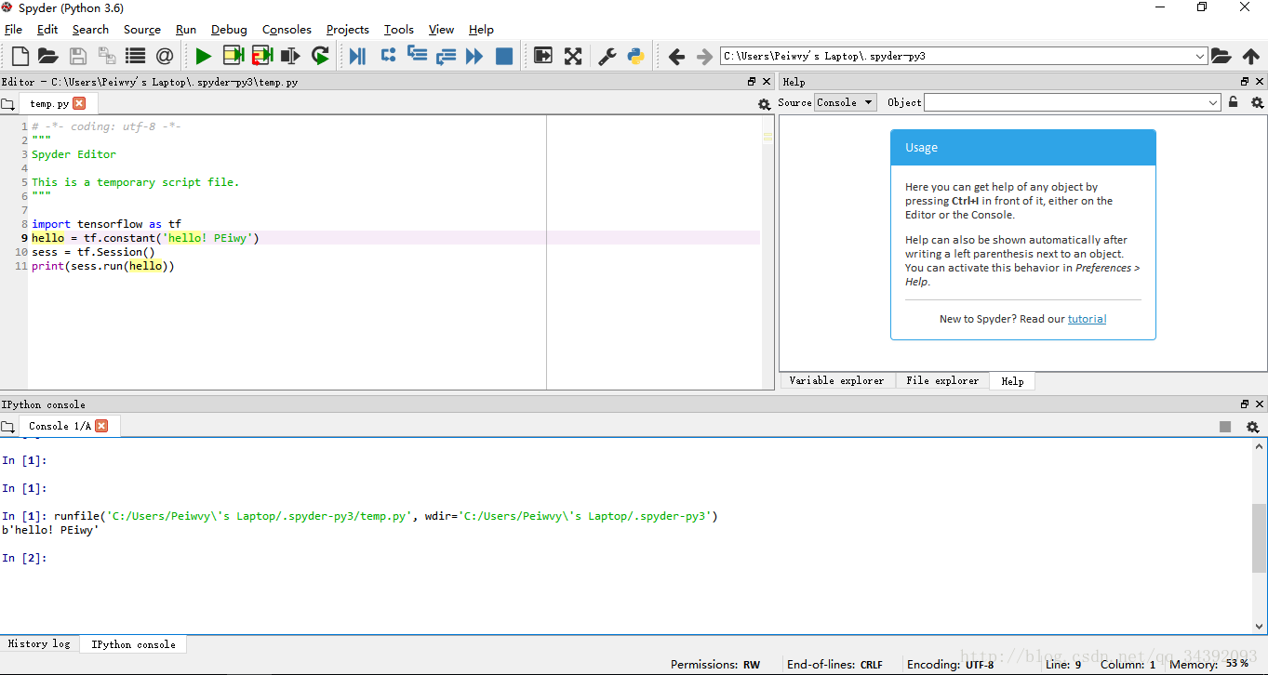Screen dimensions: 1268x675
Task: Open IPython console options gear icon
Action: click(1252, 427)
